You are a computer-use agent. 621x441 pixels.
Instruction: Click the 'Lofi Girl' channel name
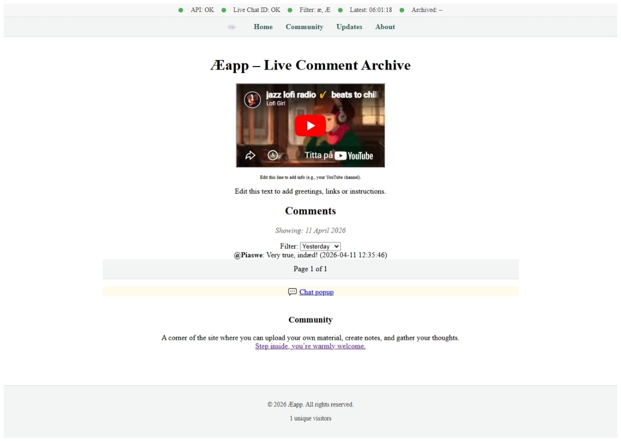click(275, 103)
